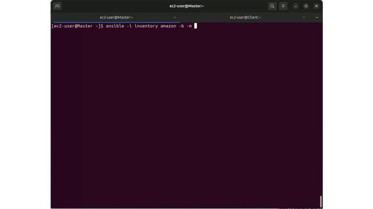Viewport: 373px width, 209px height.
Task: Minimize the terminal window
Action: coord(295,6)
